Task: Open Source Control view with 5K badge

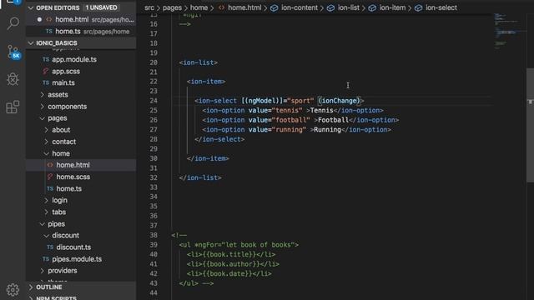Action: tap(13, 52)
